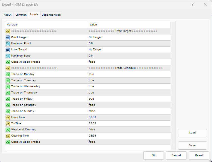Select the Clearing Time variable name
Screen dimensions: 212x162
point(20,135)
